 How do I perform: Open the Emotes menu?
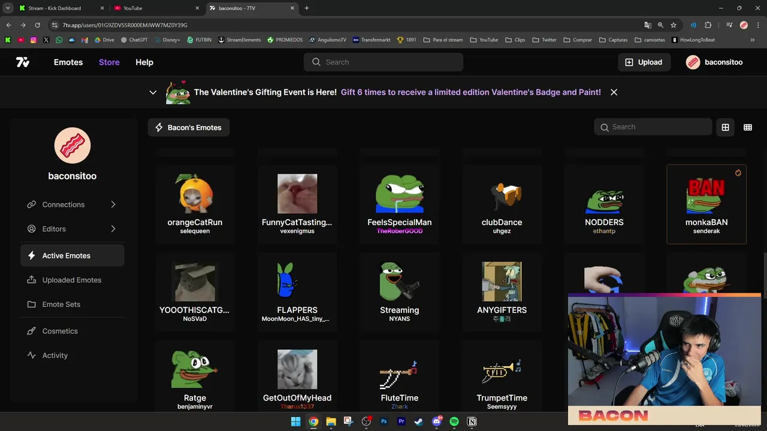[x=68, y=62]
